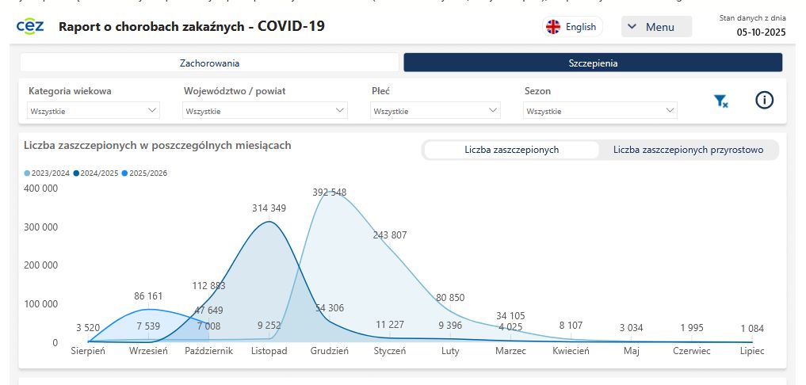Click the Wrzesień axis label
This screenshot has height=385, width=806.
tap(148, 351)
